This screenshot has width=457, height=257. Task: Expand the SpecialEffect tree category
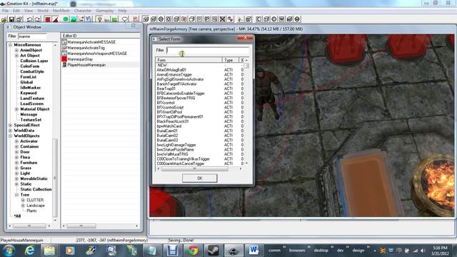pyautogui.click(x=11, y=125)
